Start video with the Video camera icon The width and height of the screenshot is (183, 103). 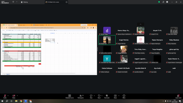click(14, 96)
